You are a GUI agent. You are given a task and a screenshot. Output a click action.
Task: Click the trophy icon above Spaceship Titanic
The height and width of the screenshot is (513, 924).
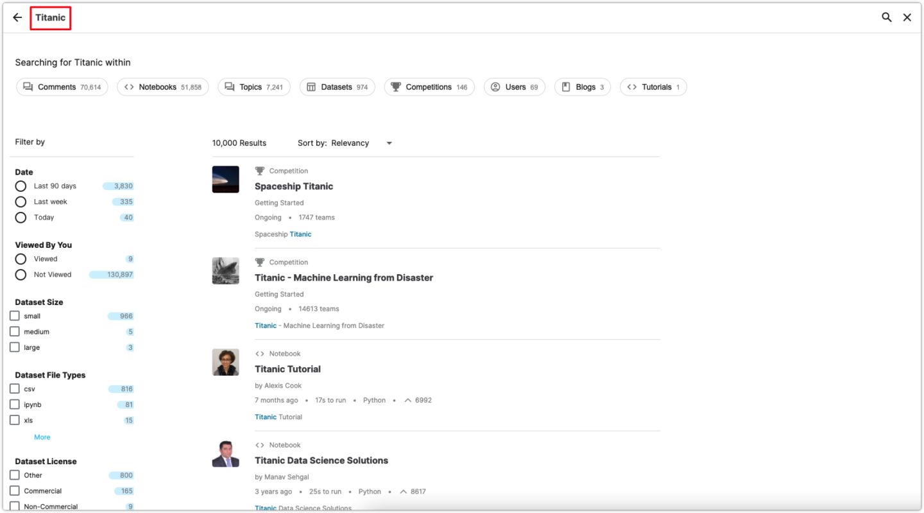click(x=260, y=171)
